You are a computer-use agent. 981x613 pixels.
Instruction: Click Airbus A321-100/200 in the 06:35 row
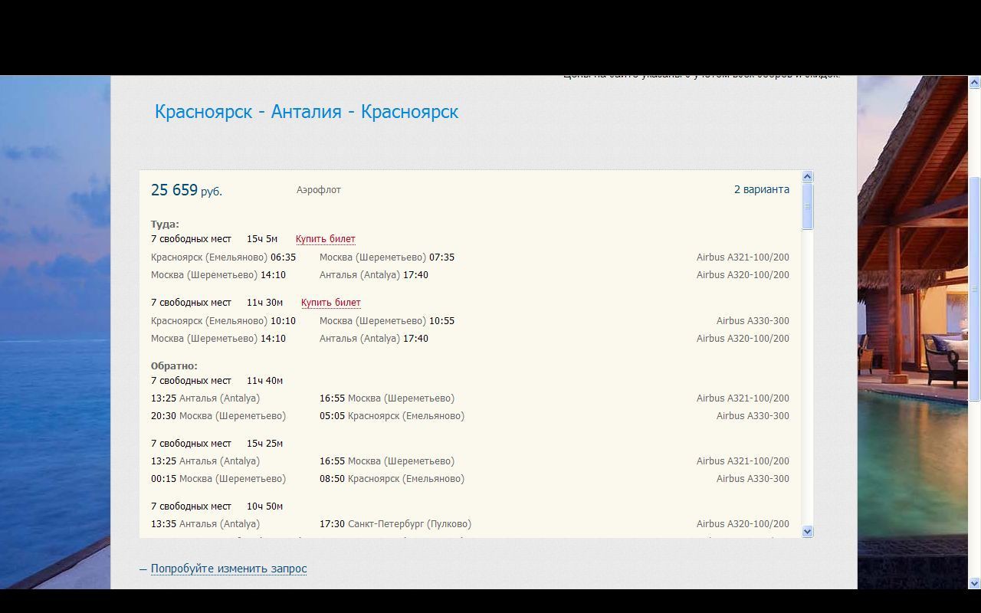pos(743,257)
